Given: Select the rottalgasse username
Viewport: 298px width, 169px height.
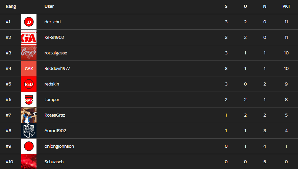Looking at the screenshot, I should tap(55, 53).
